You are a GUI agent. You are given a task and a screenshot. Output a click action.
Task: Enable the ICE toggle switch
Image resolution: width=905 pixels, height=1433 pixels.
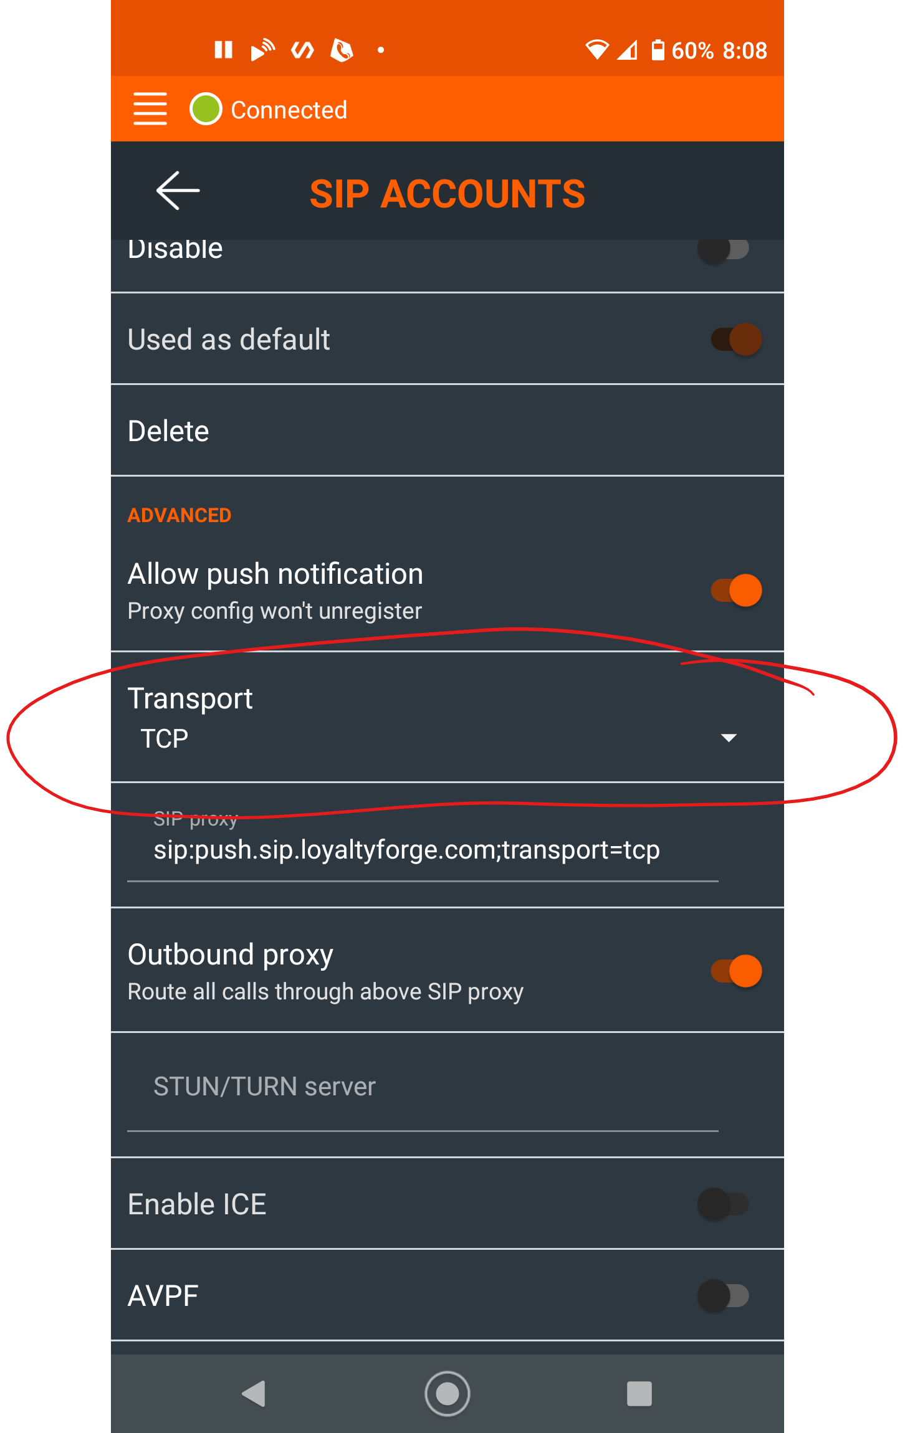(x=724, y=1204)
